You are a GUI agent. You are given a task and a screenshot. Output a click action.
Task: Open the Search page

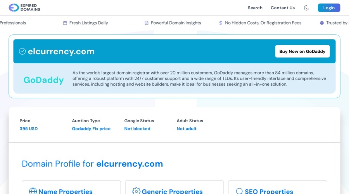tap(255, 8)
